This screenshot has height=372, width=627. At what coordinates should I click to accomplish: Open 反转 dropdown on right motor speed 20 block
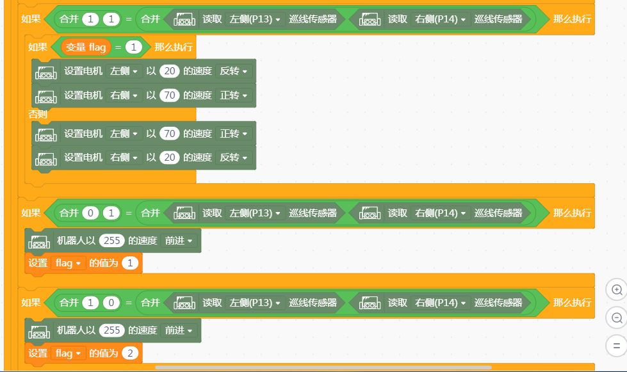(234, 158)
